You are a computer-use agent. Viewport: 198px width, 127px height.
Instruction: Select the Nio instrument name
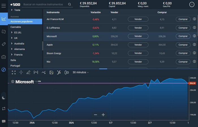click(x=48, y=62)
